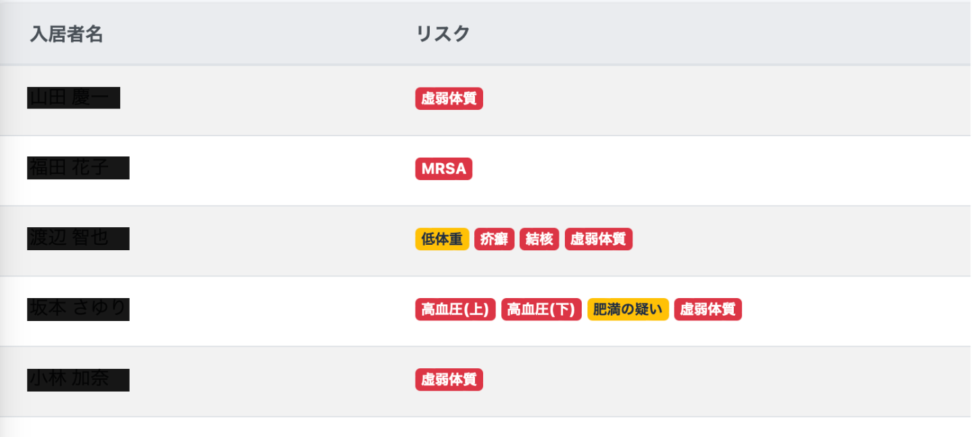Click the 入居者名 column header
The image size is (973, 437).
(67, 32)
